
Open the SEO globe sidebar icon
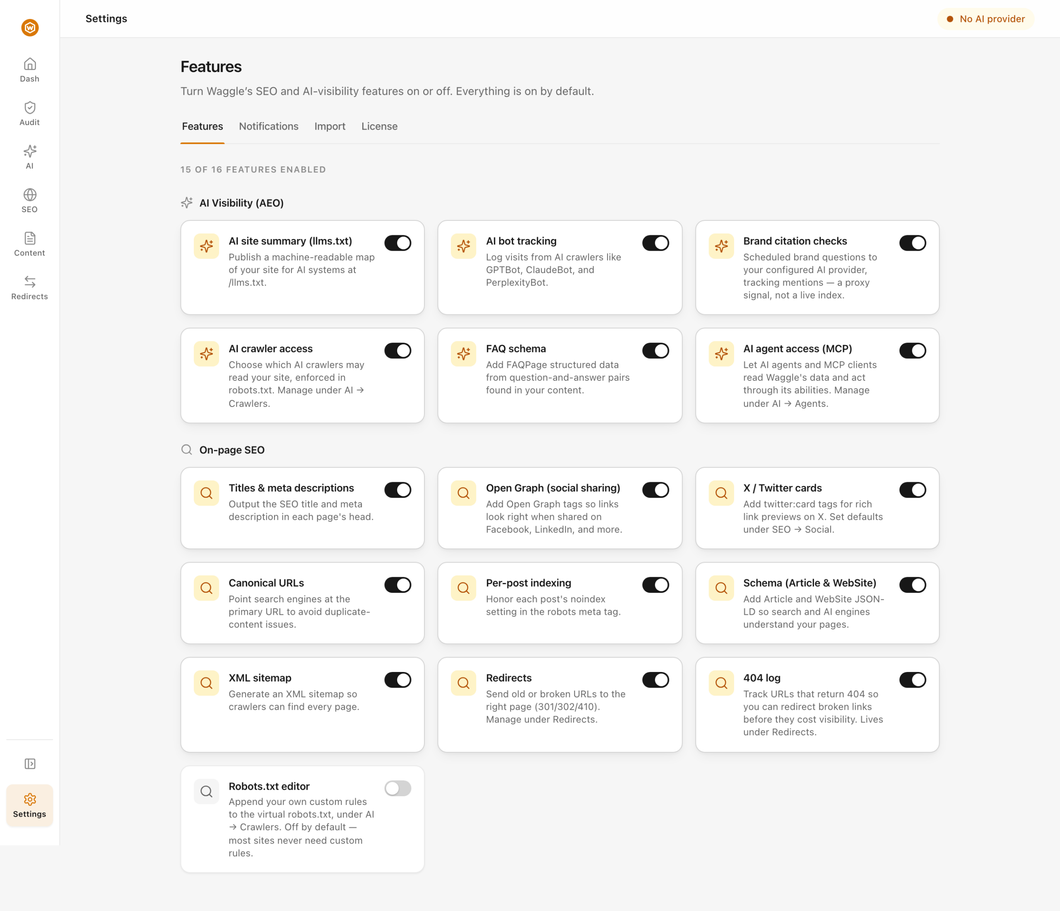pyautogui.click(x=30, y=194)
